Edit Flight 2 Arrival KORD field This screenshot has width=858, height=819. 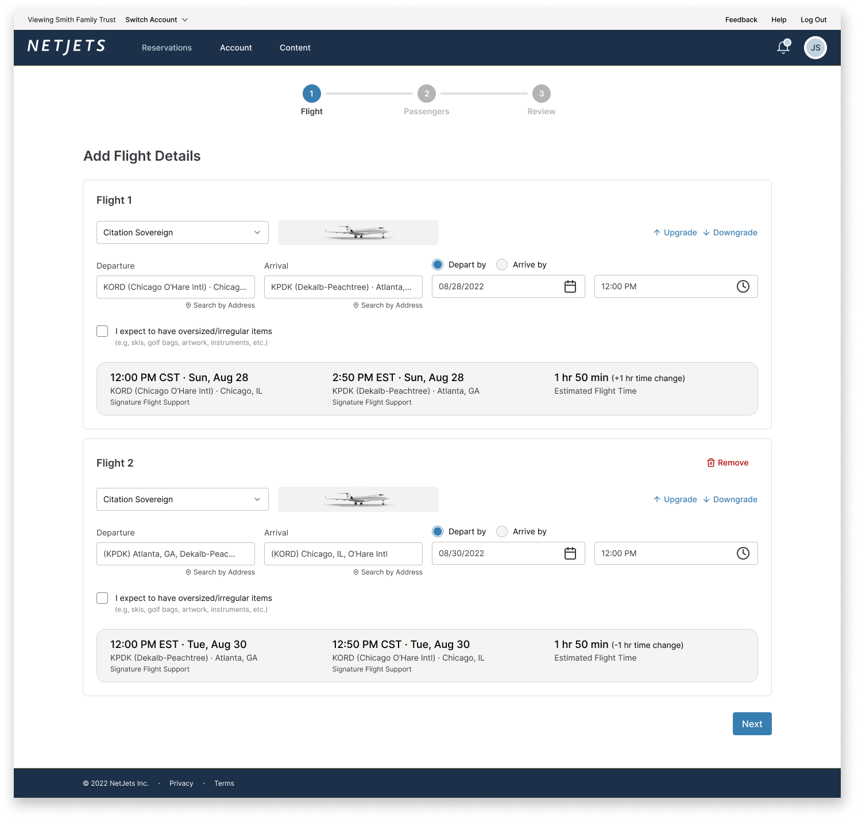(x=343, y=554)
